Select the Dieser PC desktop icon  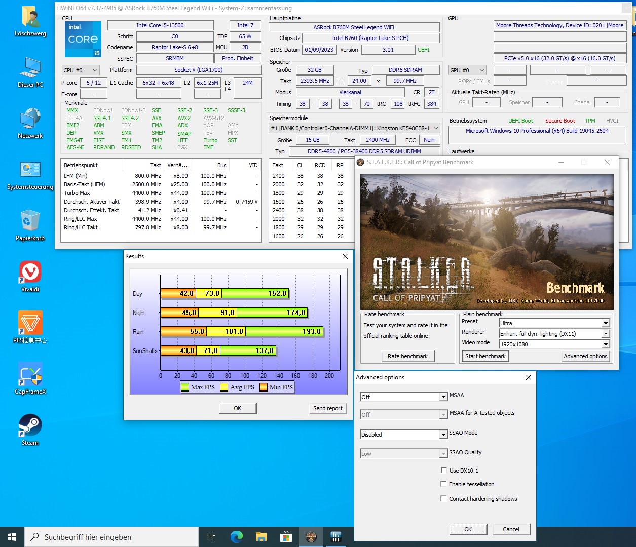[x=30, y=72]
